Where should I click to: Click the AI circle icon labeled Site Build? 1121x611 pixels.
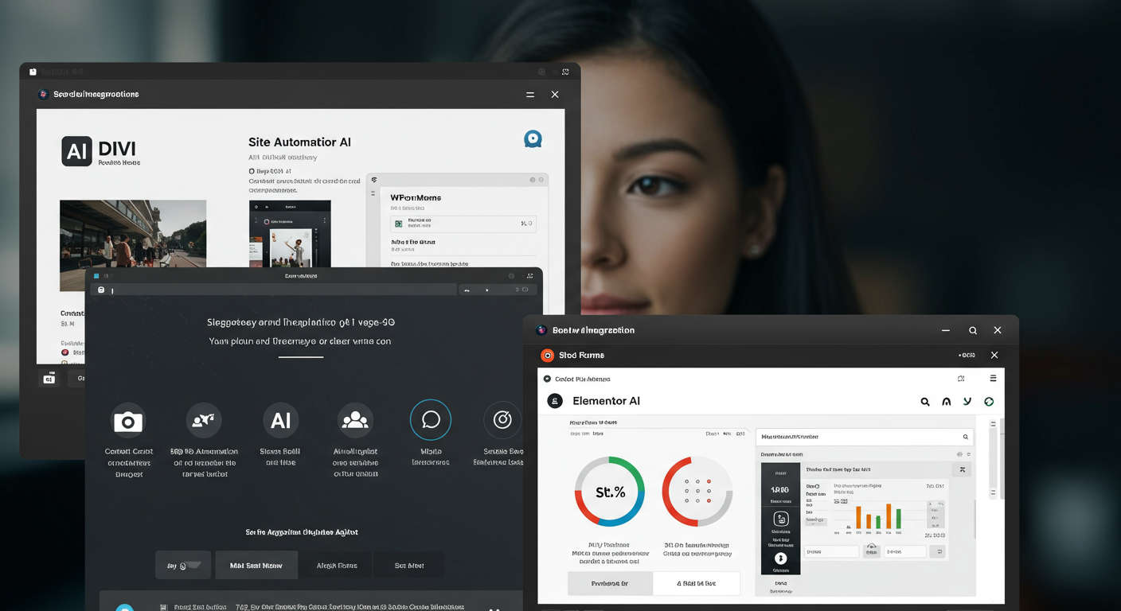(280, 420)
